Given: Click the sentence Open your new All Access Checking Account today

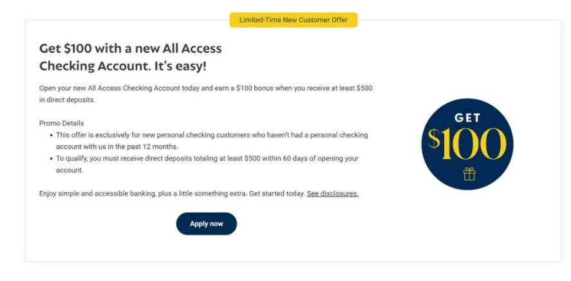Looking at the screenshot, I should (120, 88).
